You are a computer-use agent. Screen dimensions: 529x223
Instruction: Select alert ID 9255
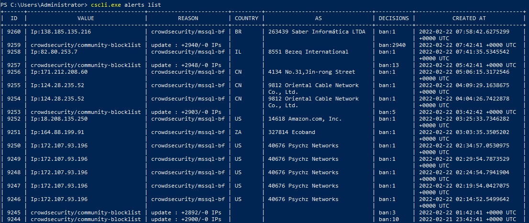pyautogui.click(x=14, y=85)
